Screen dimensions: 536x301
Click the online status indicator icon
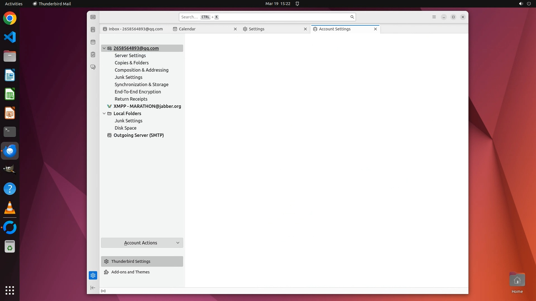[x=103, y=291]
